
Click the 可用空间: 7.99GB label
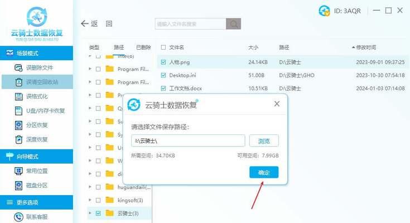(258, 156)
